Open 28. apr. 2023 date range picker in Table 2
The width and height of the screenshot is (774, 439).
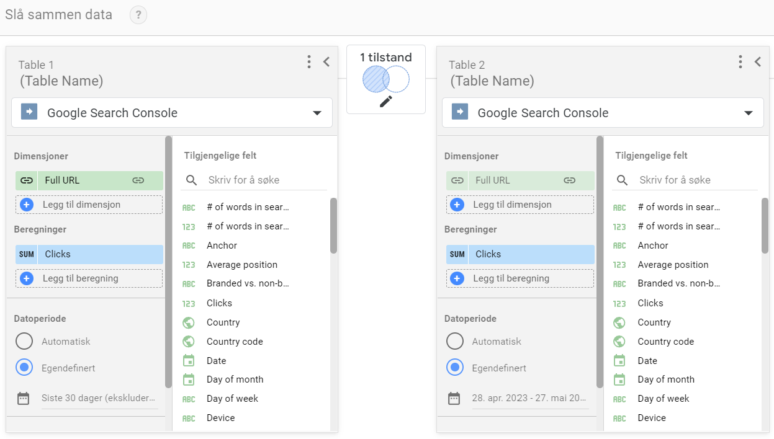[x=529, y=398]
